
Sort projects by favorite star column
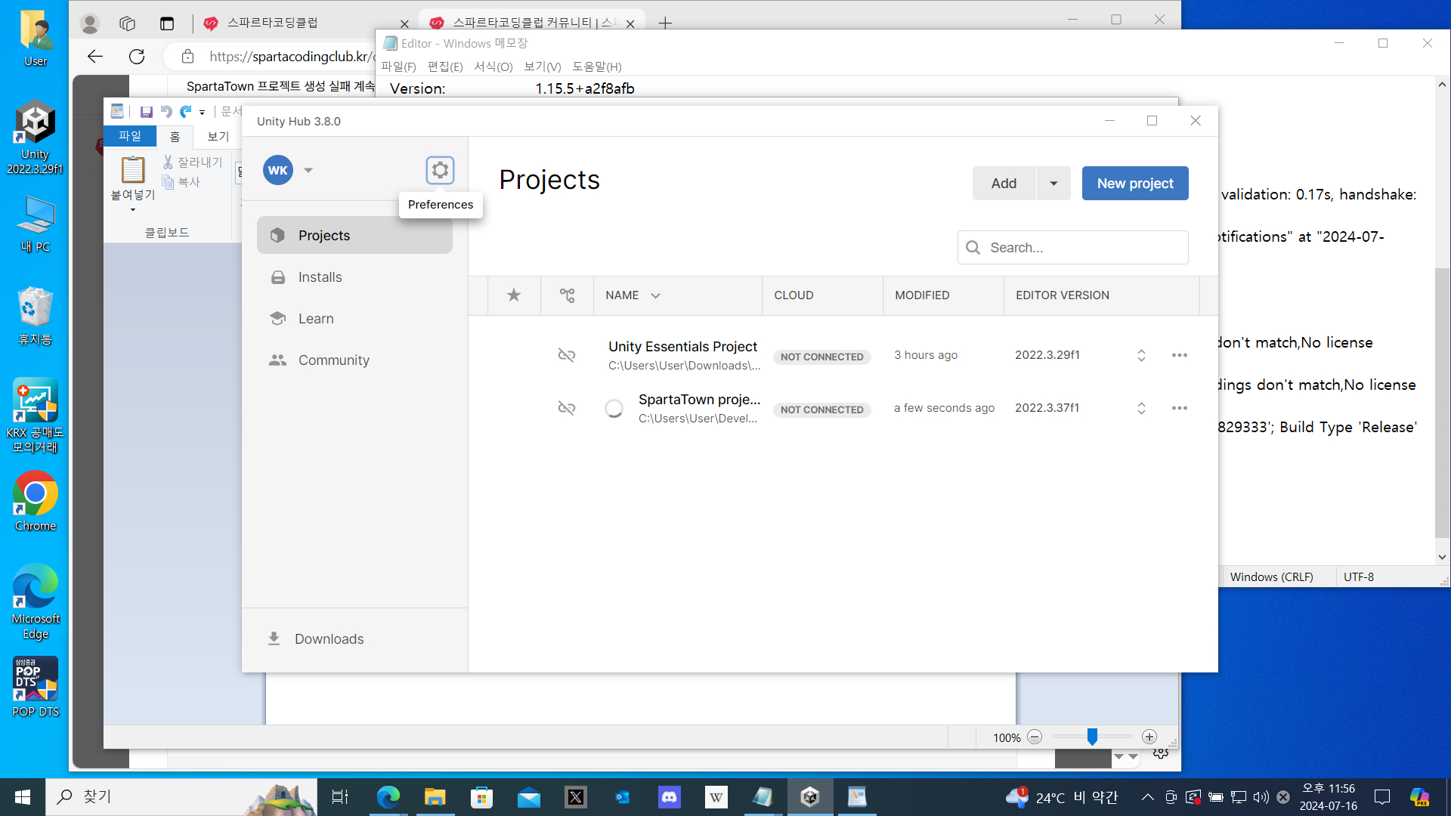tap(514, 295)
